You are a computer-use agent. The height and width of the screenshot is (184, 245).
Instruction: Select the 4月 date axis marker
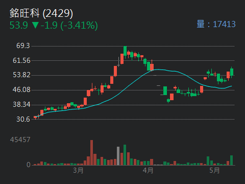tap(148, 170)
